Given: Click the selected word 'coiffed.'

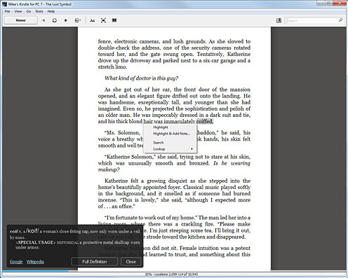Looking at the screenshot, I should pyautogui.click(x=205, y=121).
